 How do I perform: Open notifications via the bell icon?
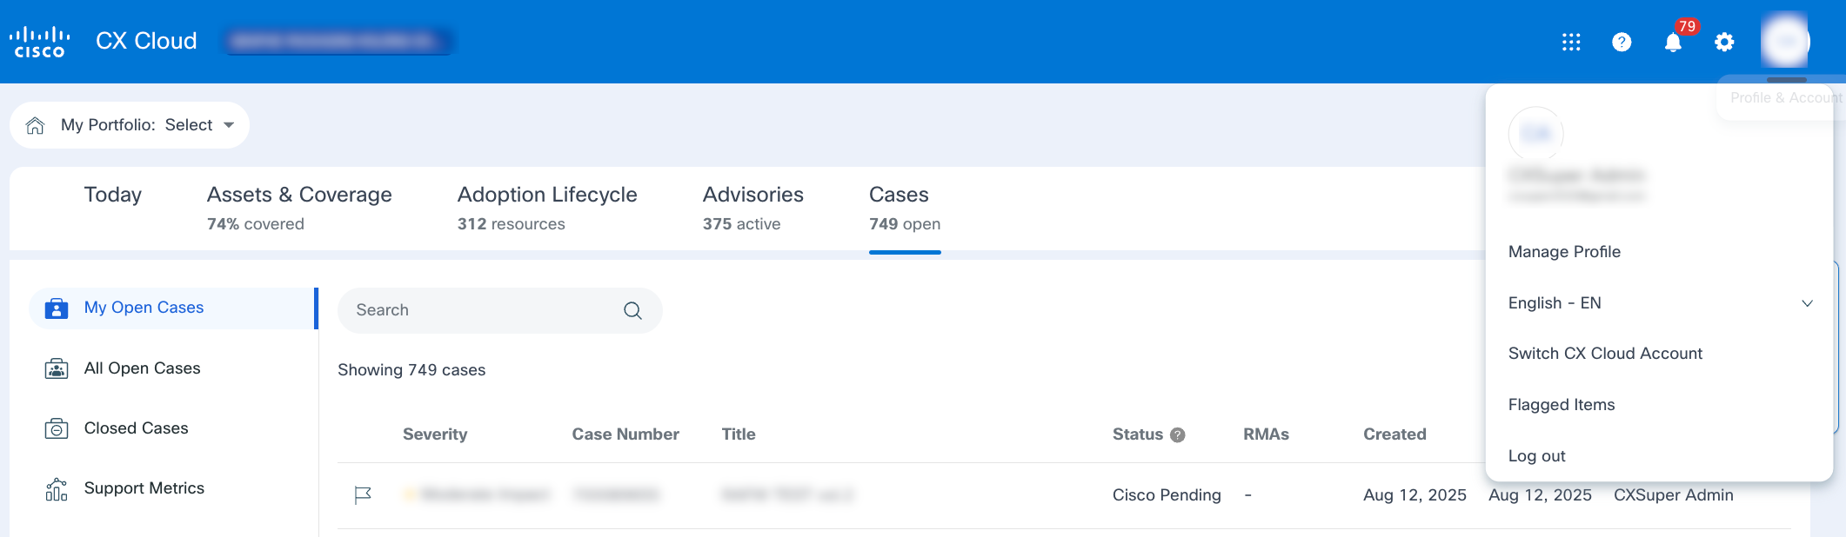pyautogui.click(x=1671, y=42)
